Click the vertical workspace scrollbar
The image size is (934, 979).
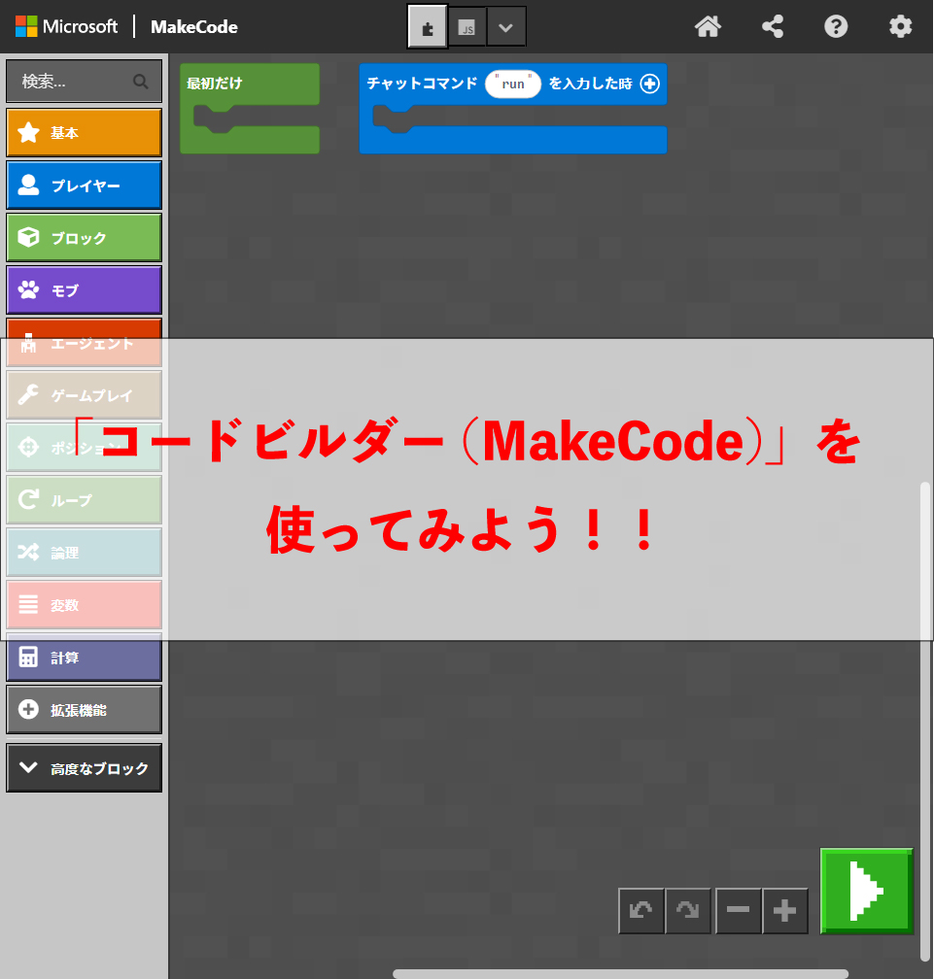(925, 721)
